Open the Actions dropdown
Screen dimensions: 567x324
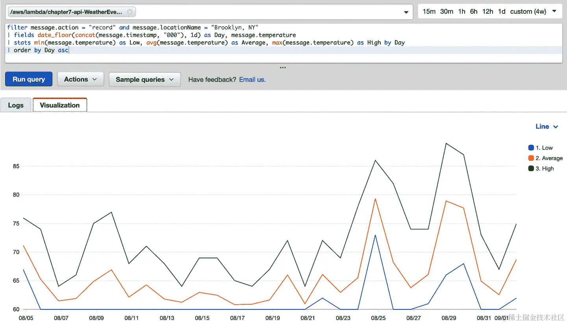pos(80,79)
